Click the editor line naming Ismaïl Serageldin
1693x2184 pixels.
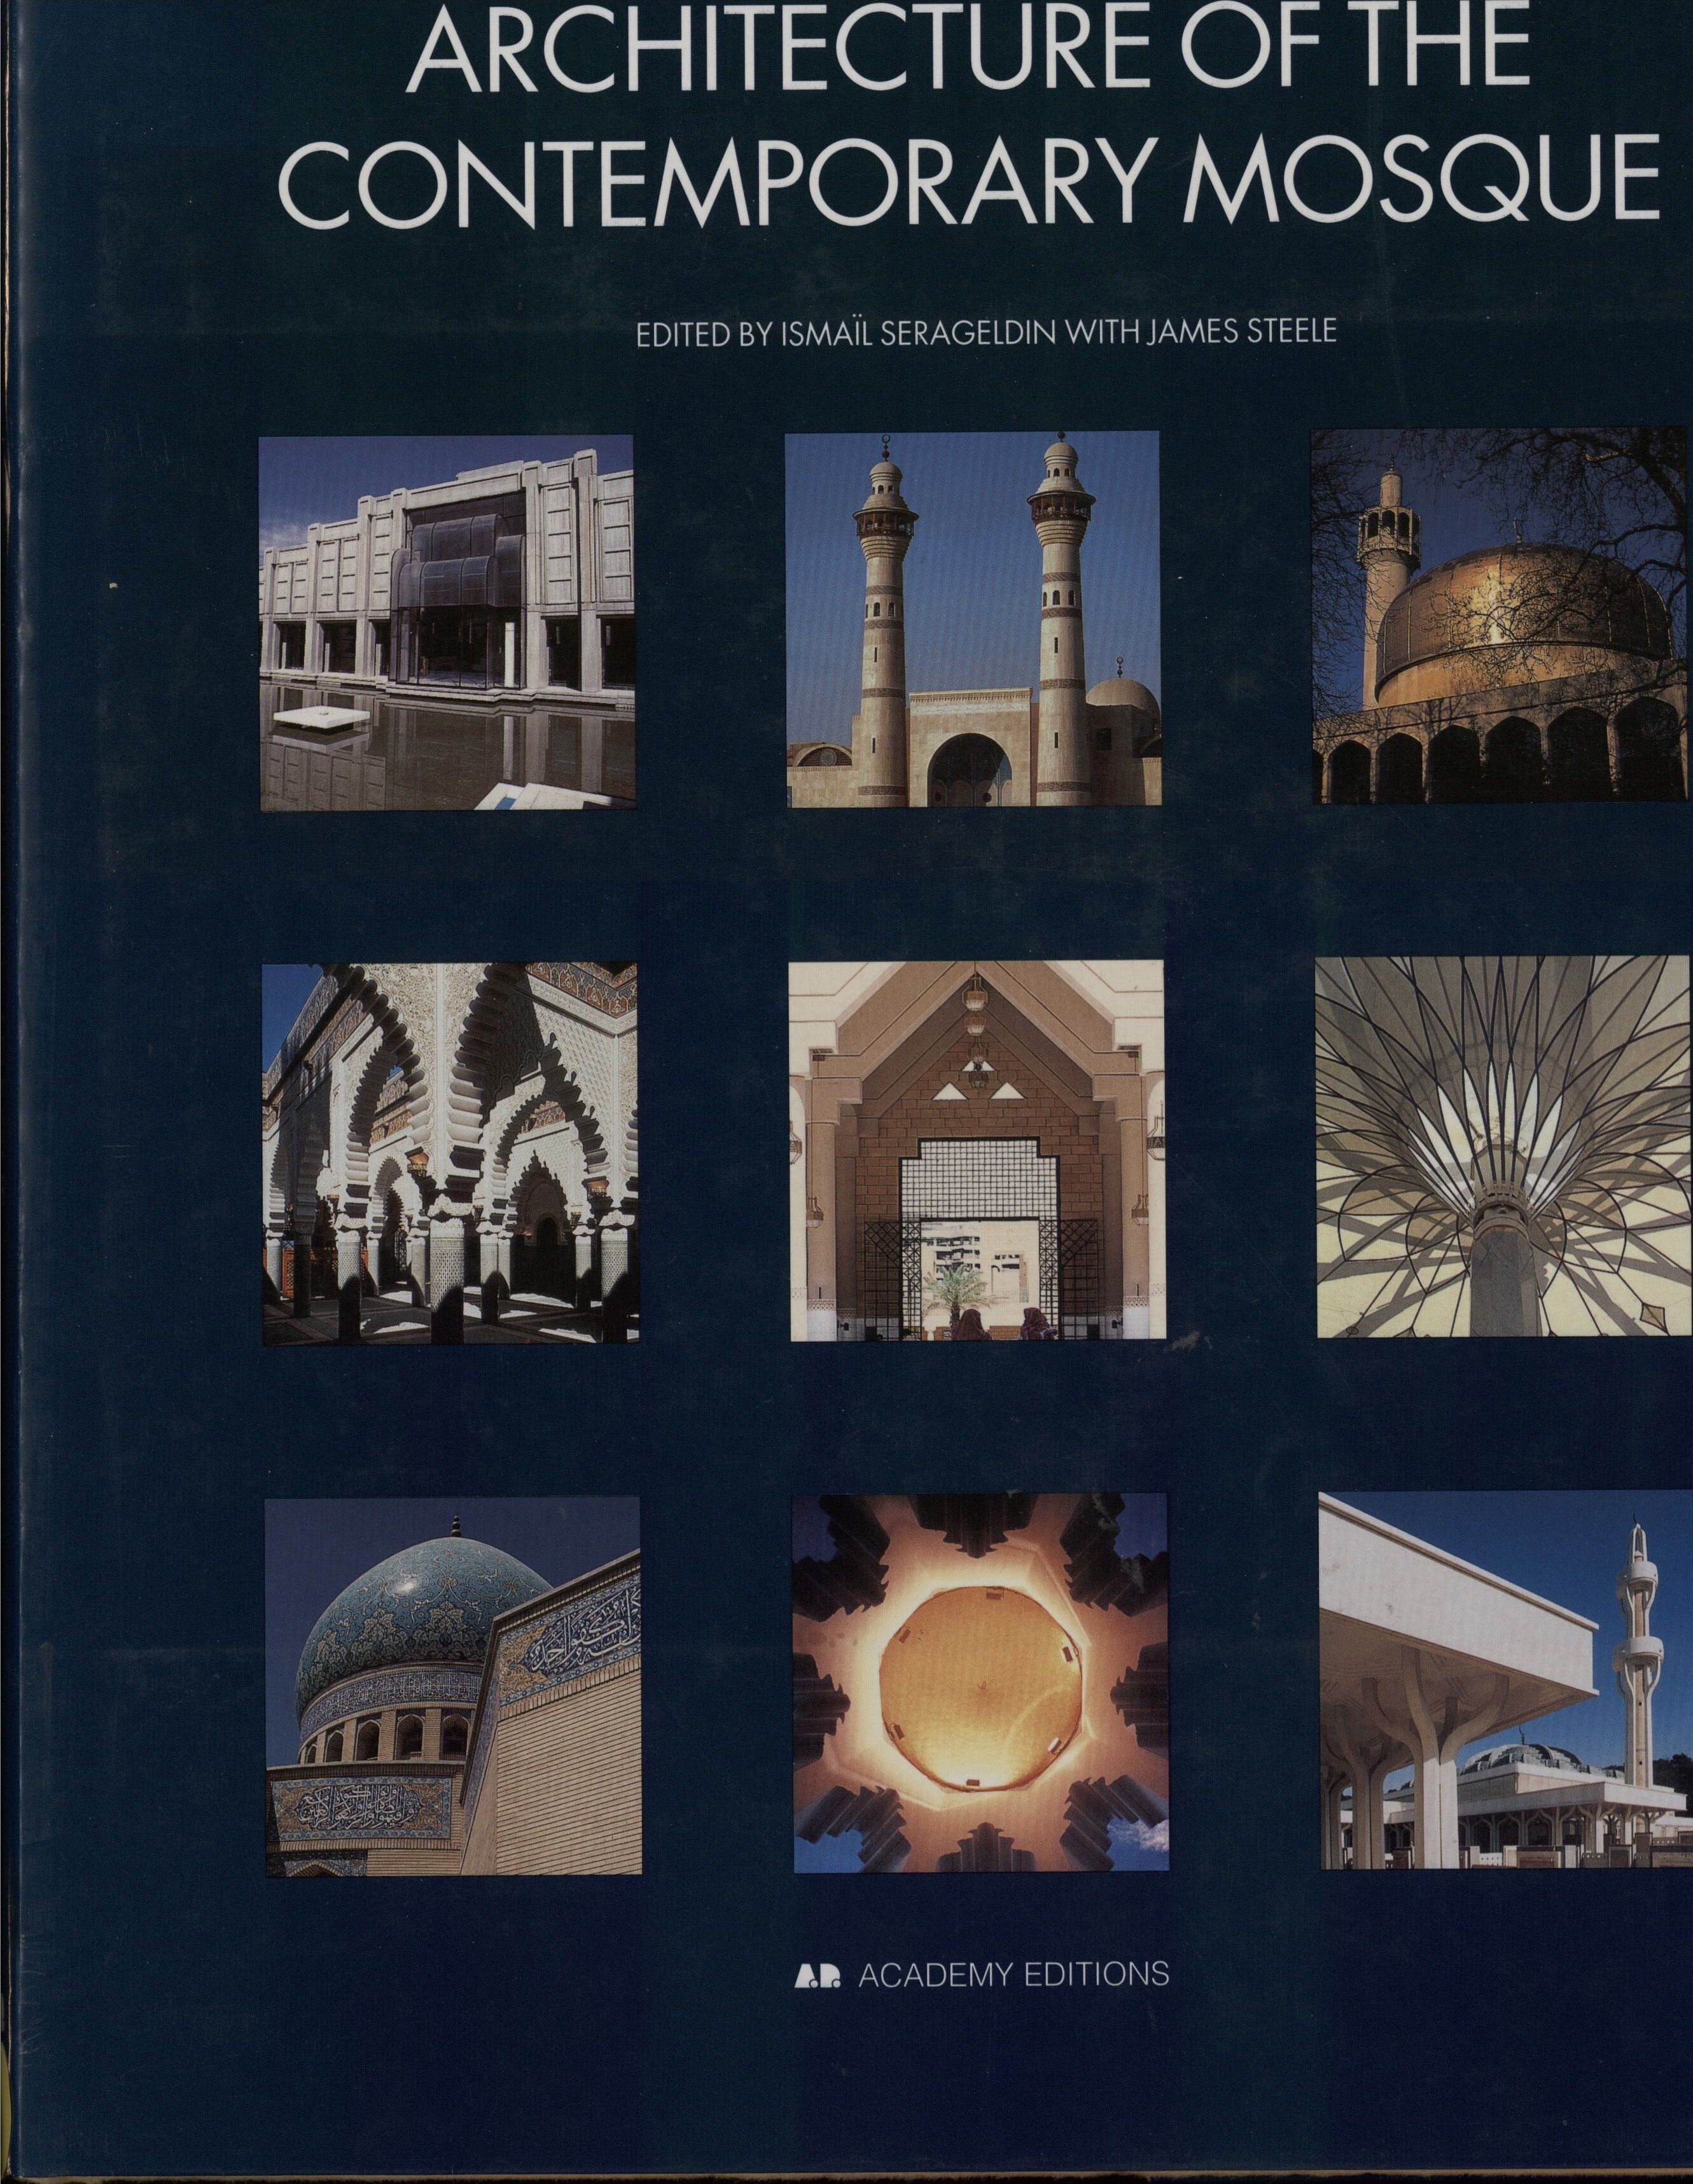986,332
